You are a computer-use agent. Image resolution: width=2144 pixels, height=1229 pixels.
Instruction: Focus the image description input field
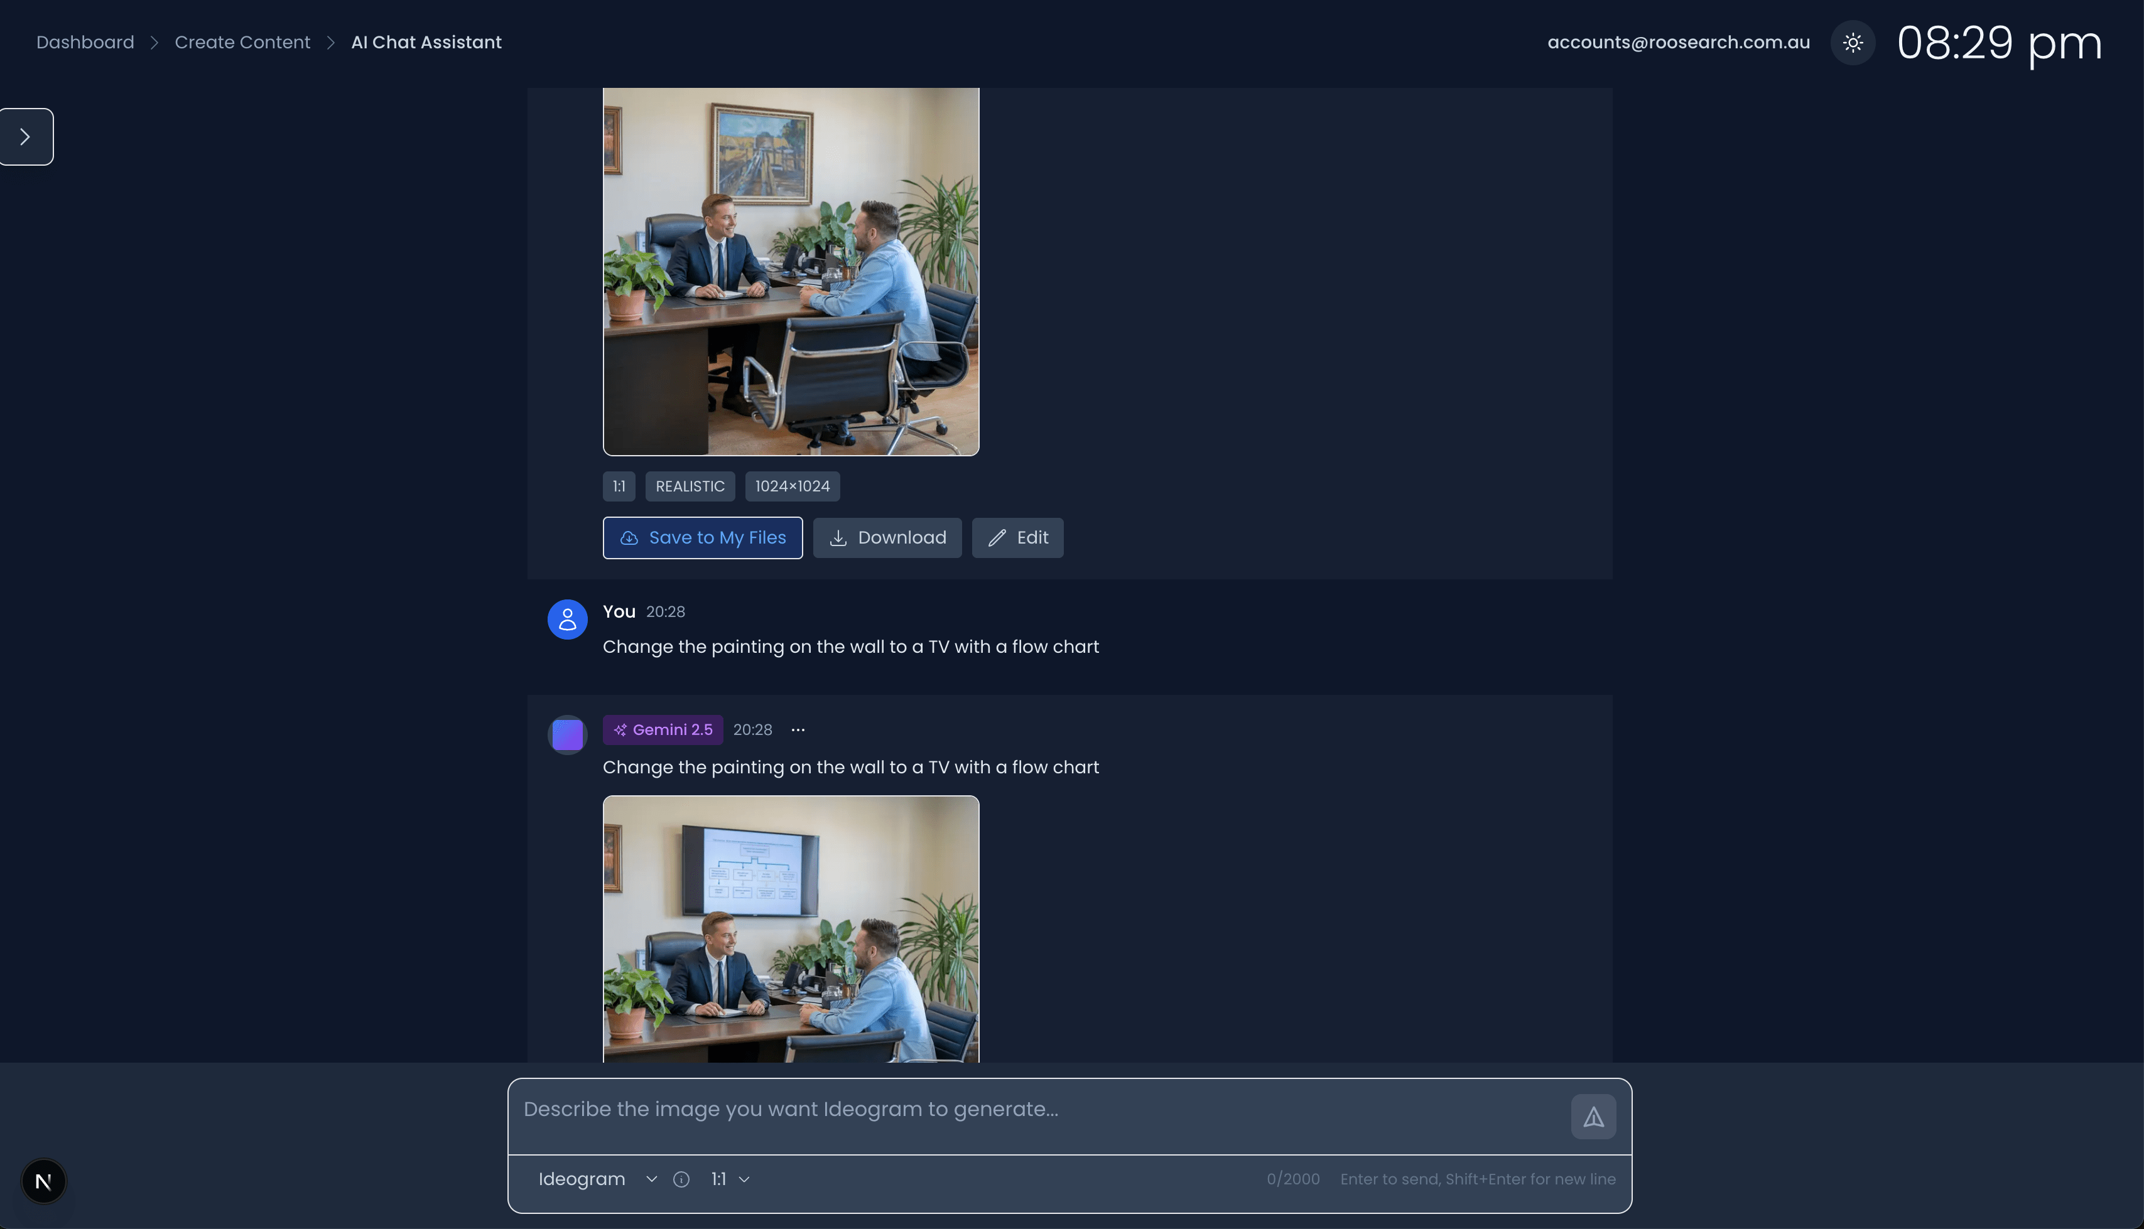pyautogui.click(x=1039, y=1110)
